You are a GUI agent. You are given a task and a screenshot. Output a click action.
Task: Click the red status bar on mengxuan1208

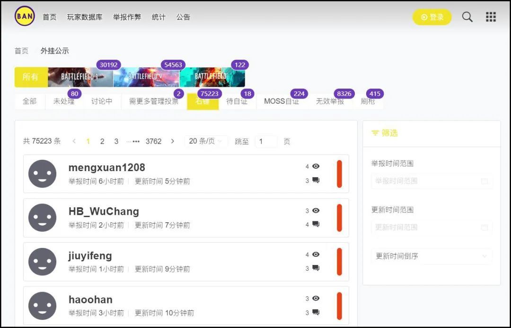339,173
